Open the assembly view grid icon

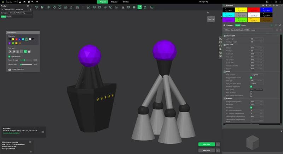[152, 7]
